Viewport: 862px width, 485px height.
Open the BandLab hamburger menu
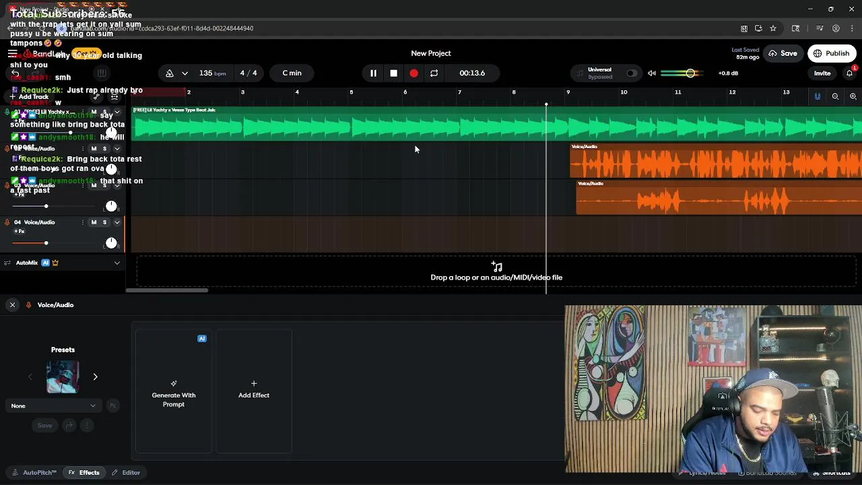(13, 54)
